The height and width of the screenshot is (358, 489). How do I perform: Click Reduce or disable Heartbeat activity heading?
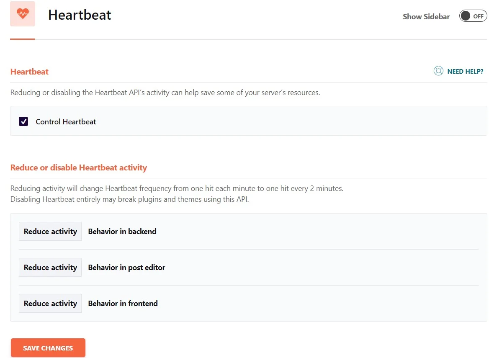(x=79, y=167)
